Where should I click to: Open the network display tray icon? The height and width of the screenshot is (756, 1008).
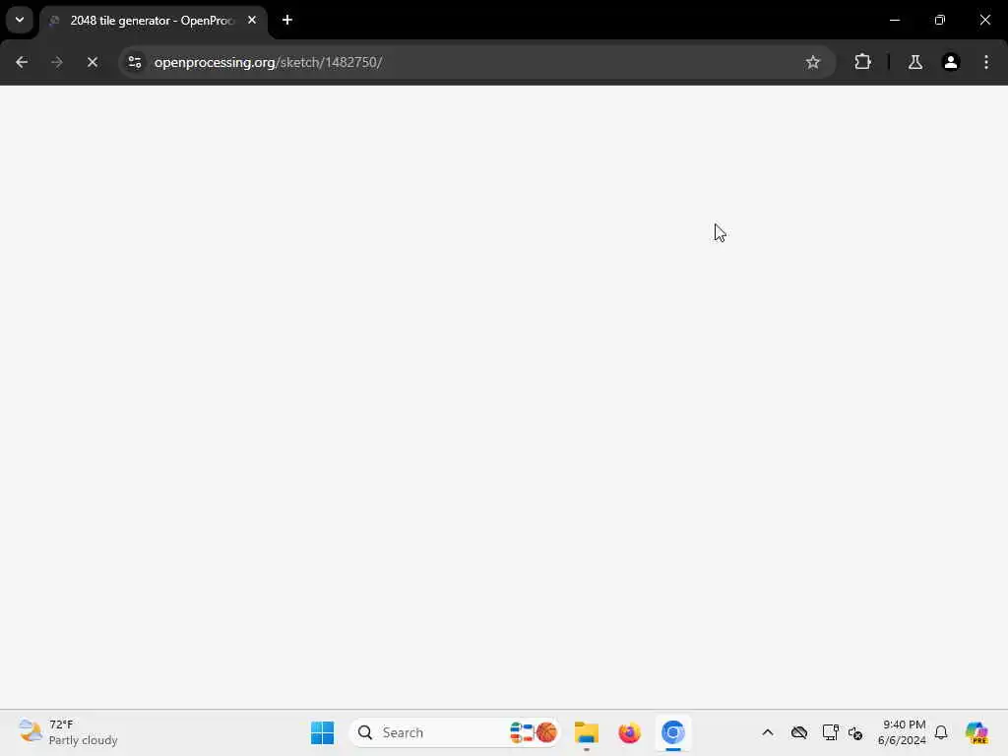[x=830, y=732]
